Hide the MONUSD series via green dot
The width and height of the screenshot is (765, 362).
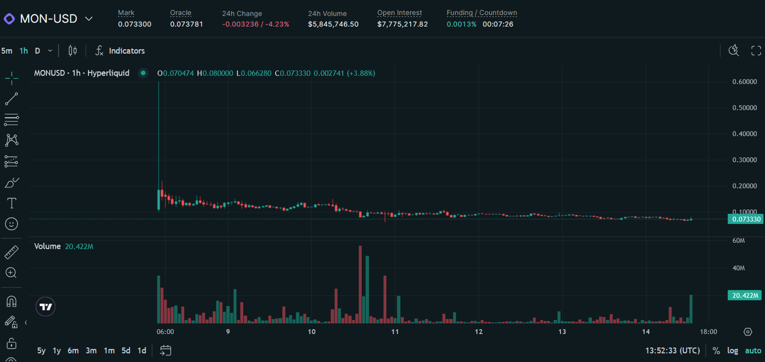(143, 73)
